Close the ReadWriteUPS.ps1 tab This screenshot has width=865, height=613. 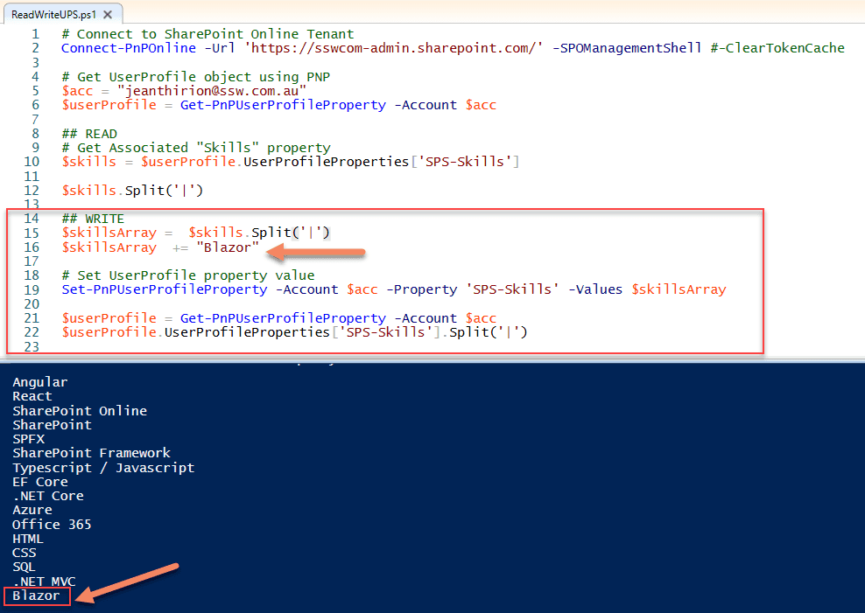pyautogui.click(x=108, y=15)
